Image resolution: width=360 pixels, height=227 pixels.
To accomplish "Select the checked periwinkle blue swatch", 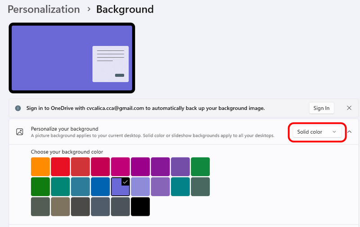I will 120,187.
